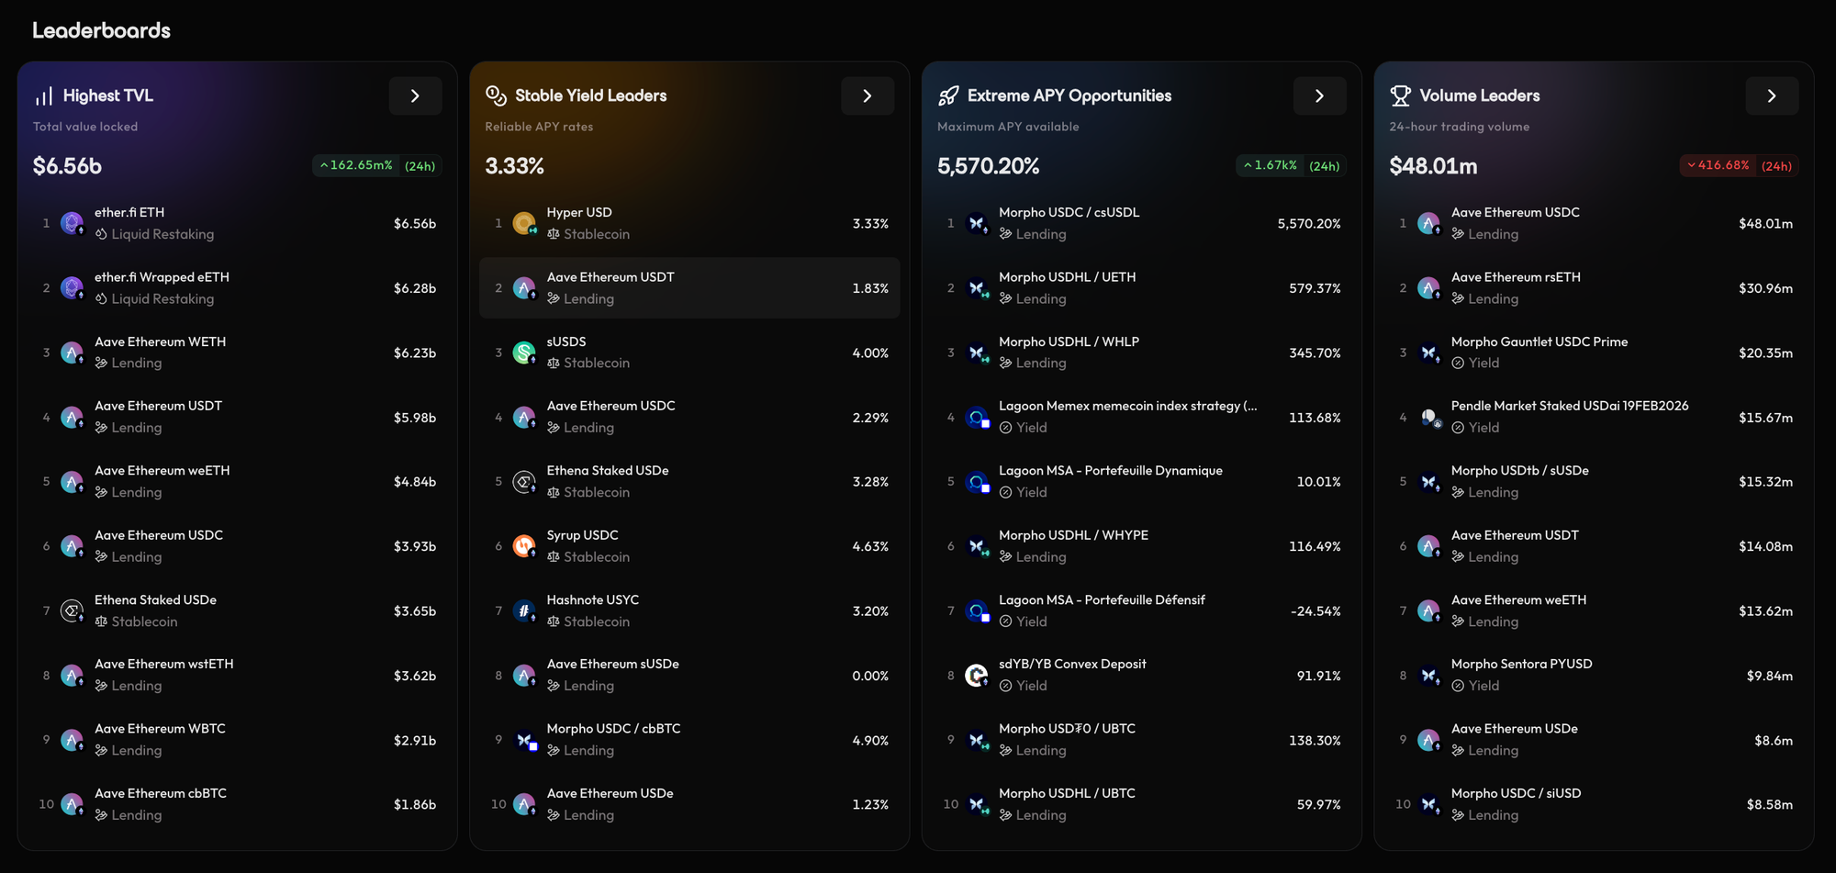Click the sUSDS green token logo
The height and width of the screenshot is (873, 1836).
(x=524, y=353)
